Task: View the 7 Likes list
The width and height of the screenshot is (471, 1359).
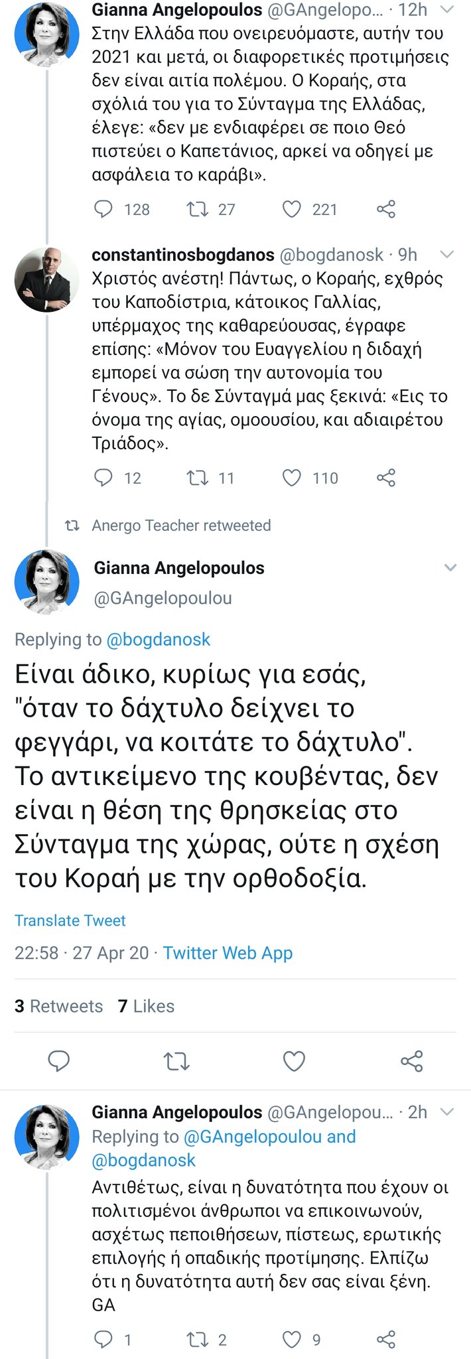Action: pyautogui.click(x=146, y=1006)
